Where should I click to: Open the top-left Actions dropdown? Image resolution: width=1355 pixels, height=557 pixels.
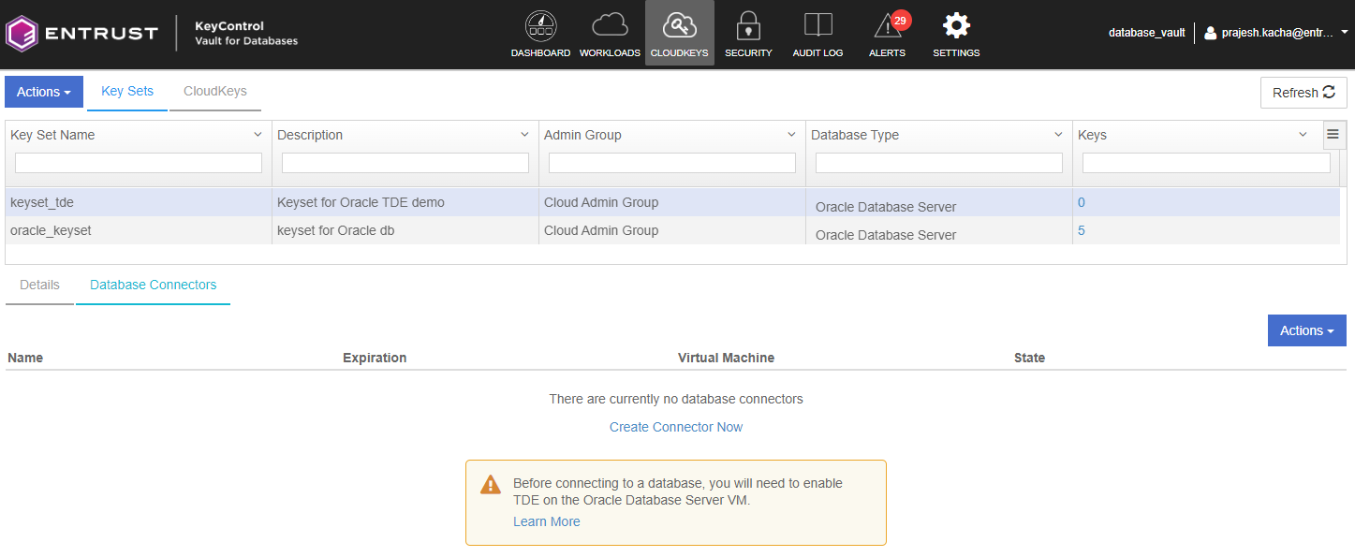44,92
